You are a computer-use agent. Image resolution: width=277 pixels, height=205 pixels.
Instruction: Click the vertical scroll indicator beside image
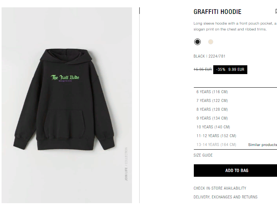click(139, 11)
